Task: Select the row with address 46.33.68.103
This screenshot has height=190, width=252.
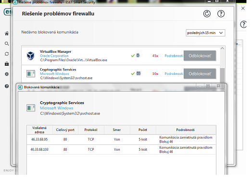Action: coord(121,149)
